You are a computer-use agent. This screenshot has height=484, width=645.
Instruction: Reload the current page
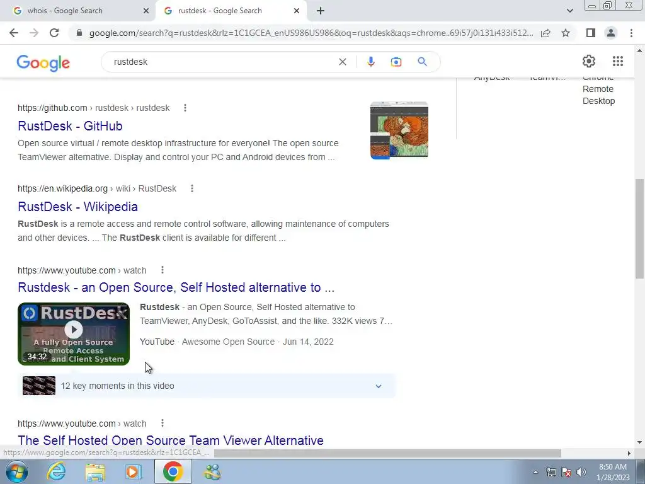coord(54,33)
